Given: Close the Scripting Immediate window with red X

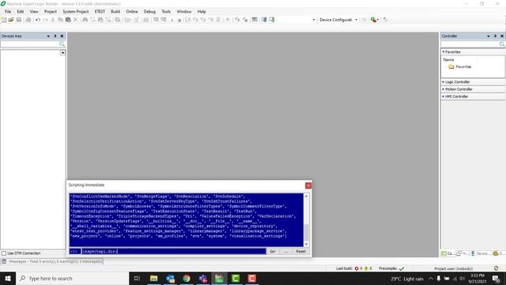Looking at the screenshot, I should coord(308,185).
